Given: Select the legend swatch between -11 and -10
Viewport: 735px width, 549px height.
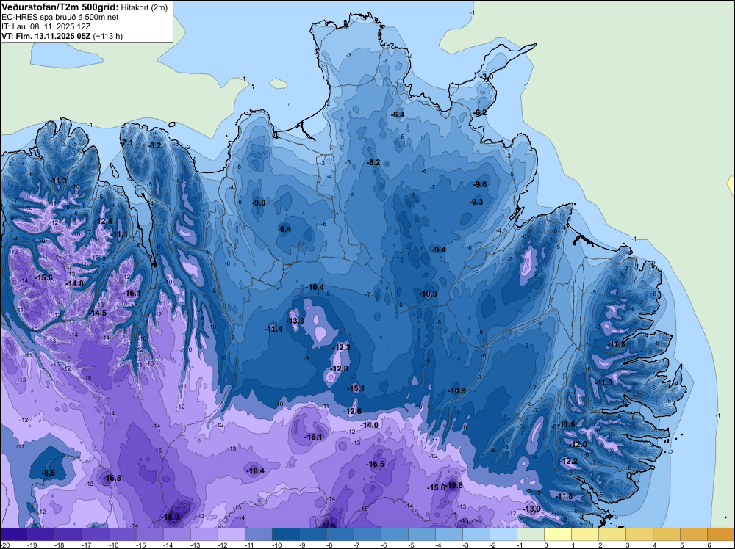Looking at the screenshot, I should coord(258,534).
